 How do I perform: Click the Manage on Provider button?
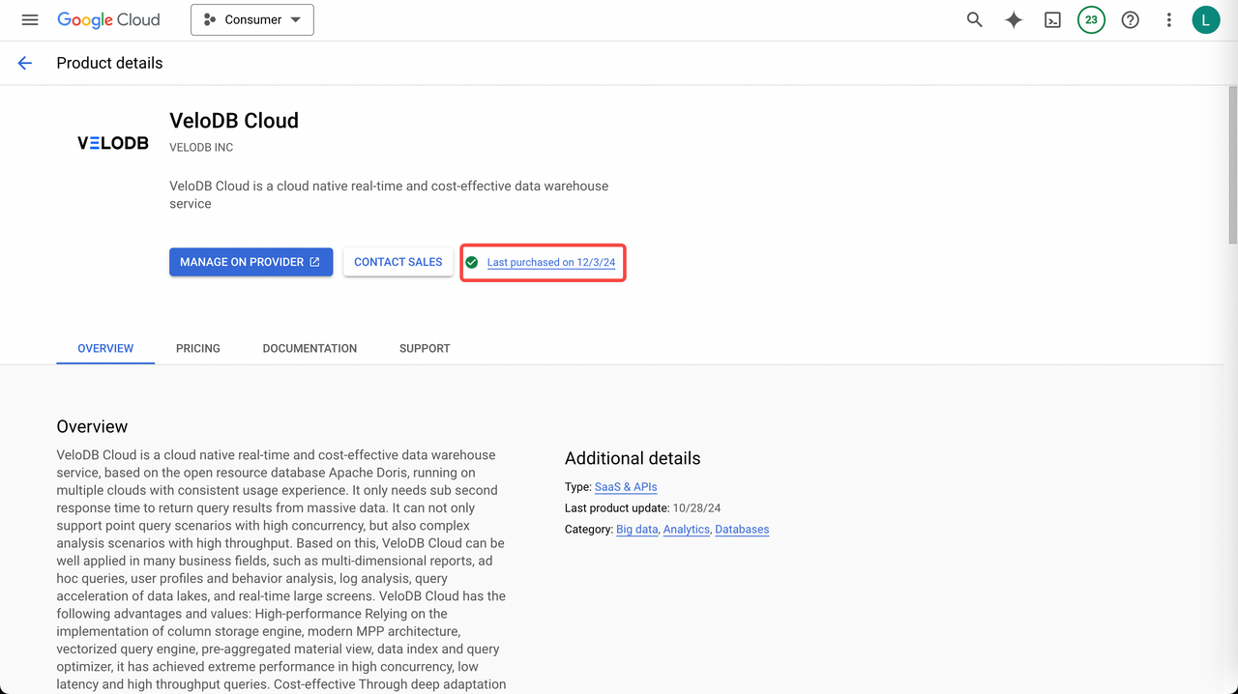tap(251, 262)
